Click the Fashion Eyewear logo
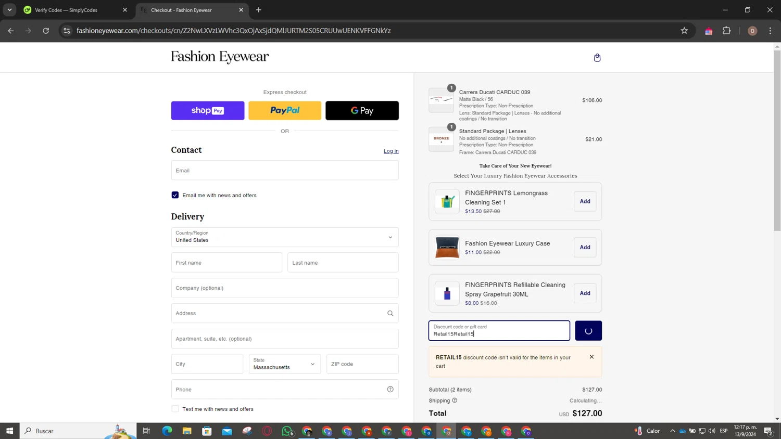781x439 pixels. [x=220, y=57]
